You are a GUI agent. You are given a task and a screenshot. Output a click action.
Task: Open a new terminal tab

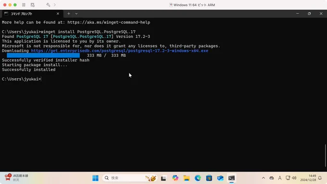click(x=68, y=14)
